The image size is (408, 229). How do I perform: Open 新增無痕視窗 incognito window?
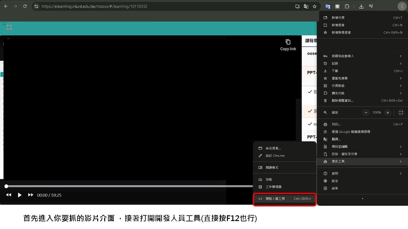coord(363,32)
